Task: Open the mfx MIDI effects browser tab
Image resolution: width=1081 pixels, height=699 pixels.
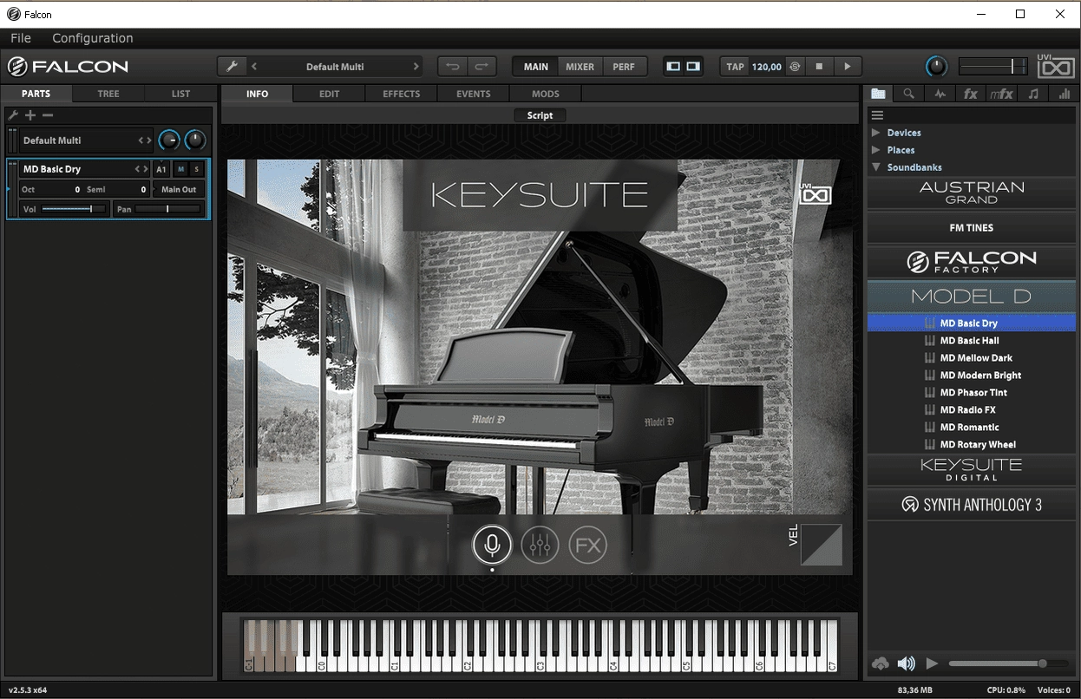Action: click(x=1001, y=94)
